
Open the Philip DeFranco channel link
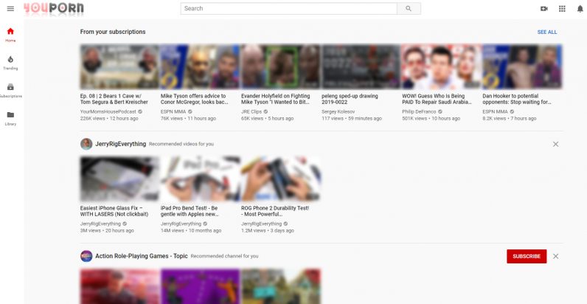click(419, 111)
